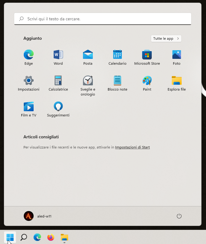Click the Aggiunto section heading
Image resolution: width=206 pixels, height=244 pixels.
(33, 38)
